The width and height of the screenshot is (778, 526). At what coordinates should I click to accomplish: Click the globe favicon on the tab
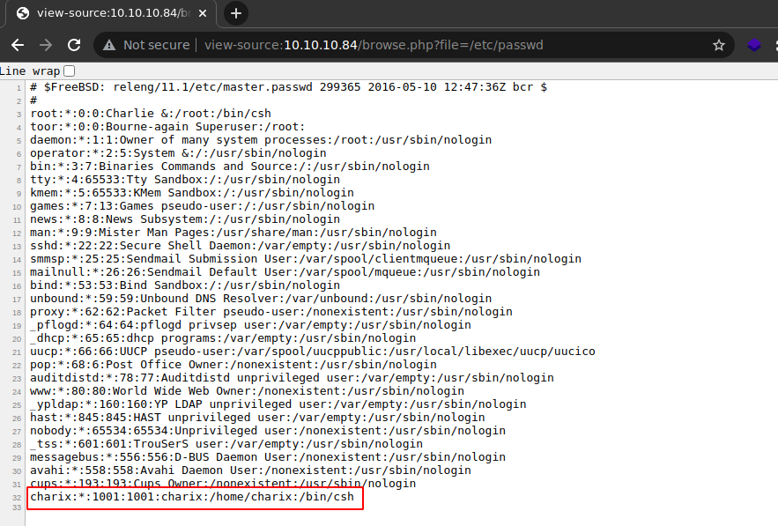[22, 13]
